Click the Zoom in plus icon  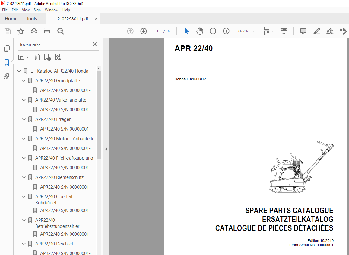(x=226, y=31)
